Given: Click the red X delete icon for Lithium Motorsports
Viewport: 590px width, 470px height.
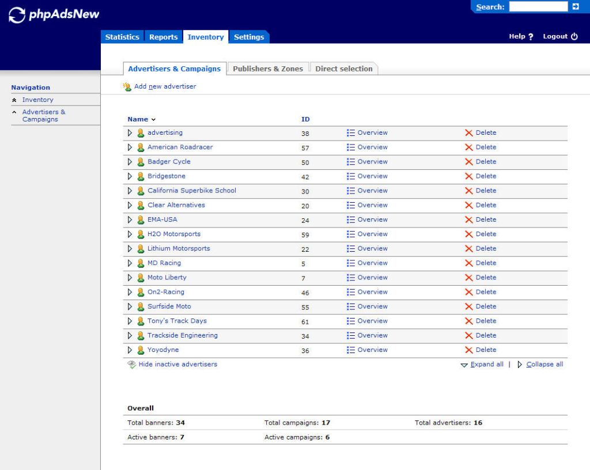Looking at the screenshot, I should click(468, 249).
